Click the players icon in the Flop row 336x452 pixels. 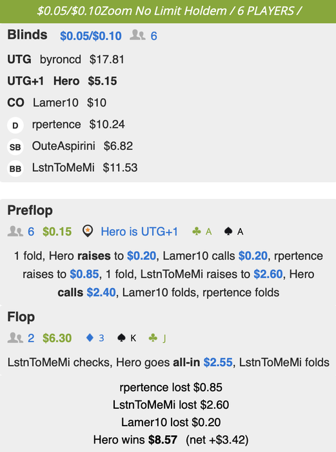pos(15,337)
